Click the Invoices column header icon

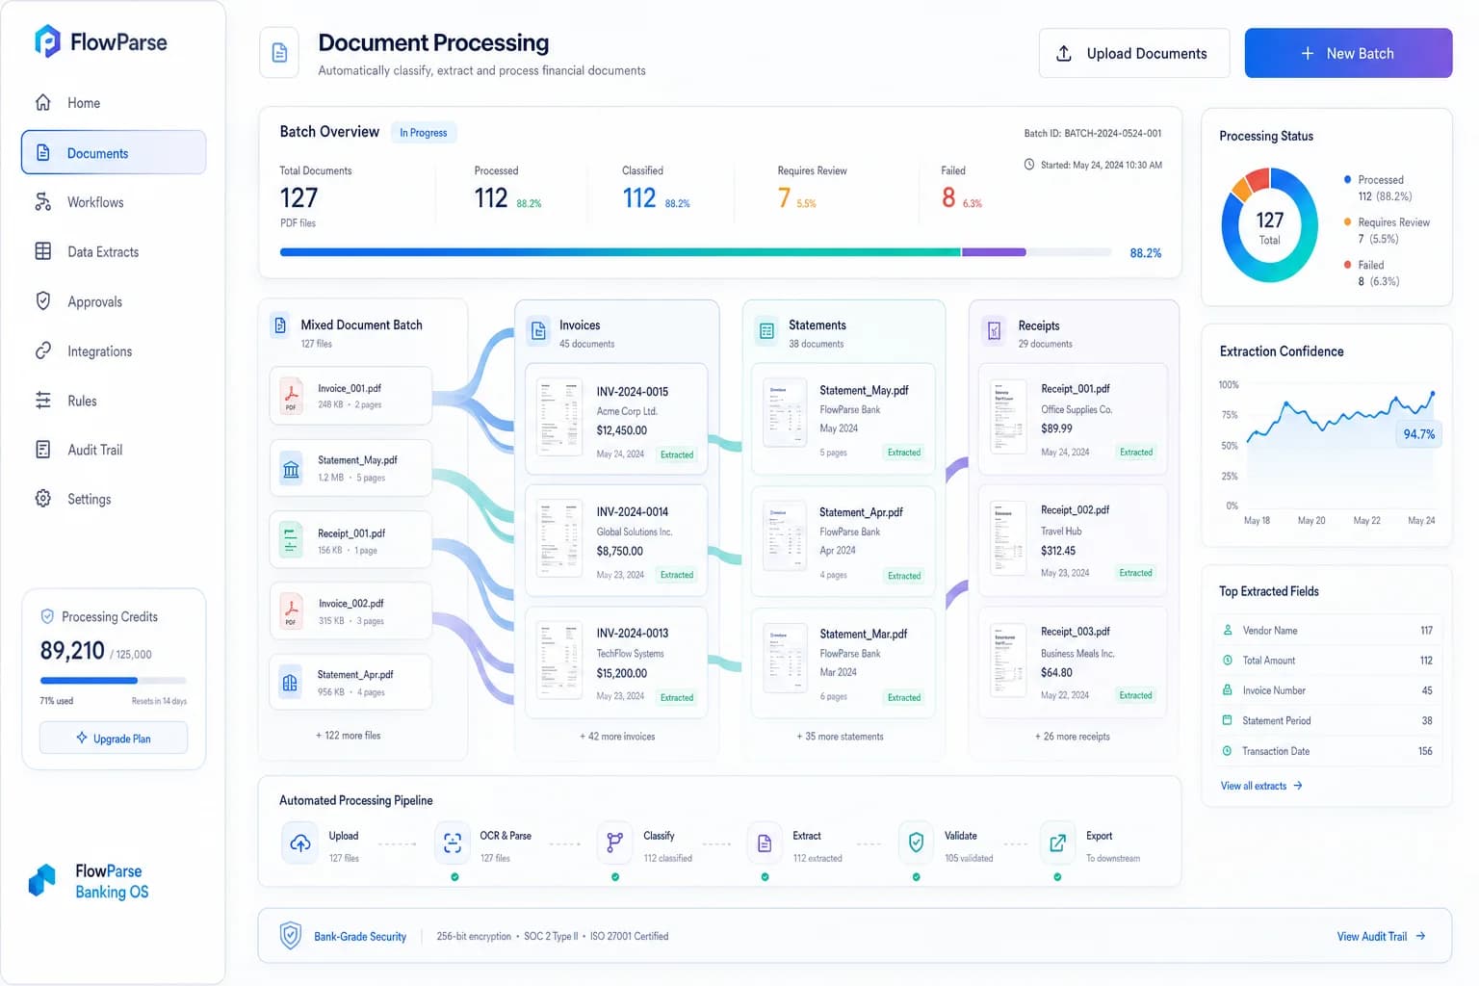point(538,331)
